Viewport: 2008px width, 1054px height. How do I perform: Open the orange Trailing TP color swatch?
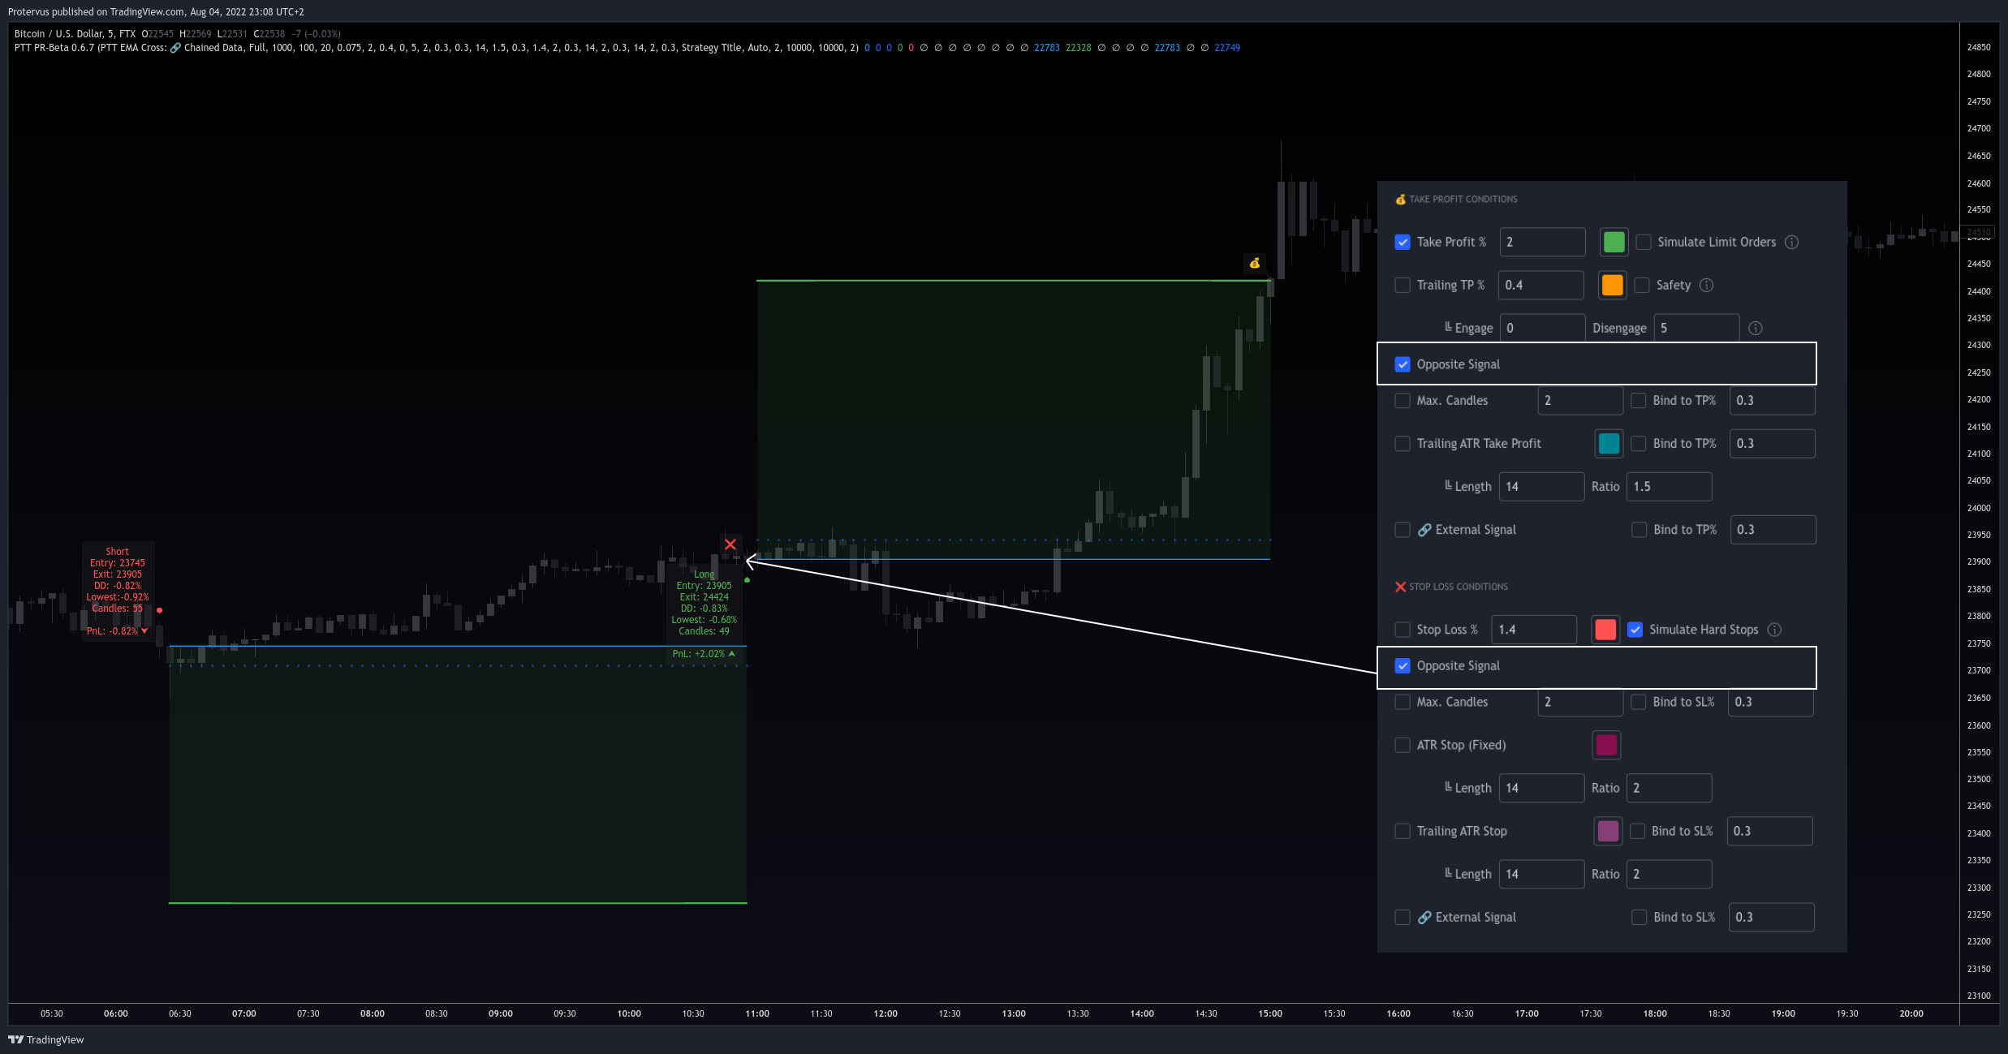pyautogui.click(x=1613, y=285)
